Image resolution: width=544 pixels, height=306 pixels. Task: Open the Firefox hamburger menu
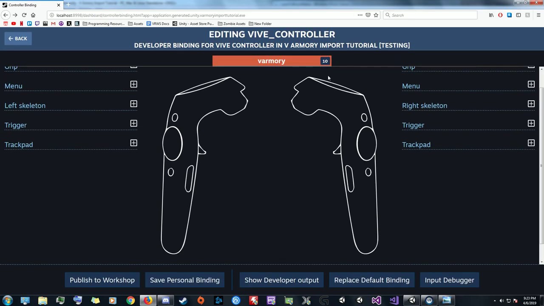pos(538,15)
